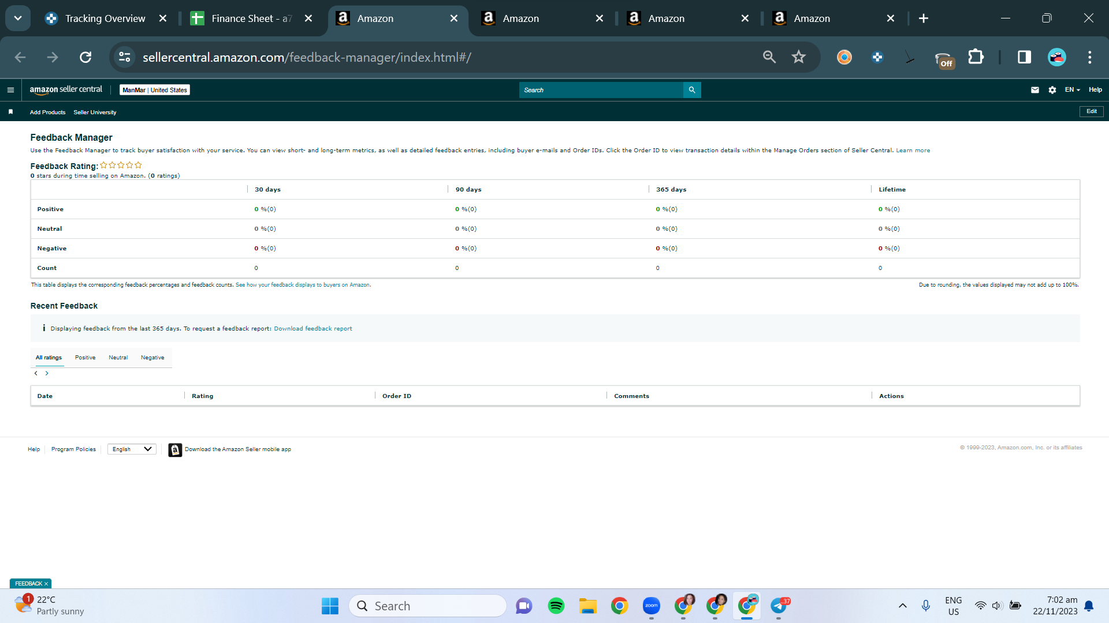
Task: Select the All ratings tab
Action: [49, 358]
